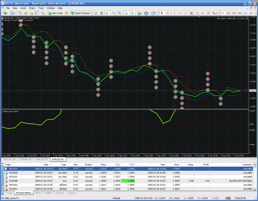This screenshot has width=258, height=201.
Task: Open the Trade terminal tab
Action: 9,193
